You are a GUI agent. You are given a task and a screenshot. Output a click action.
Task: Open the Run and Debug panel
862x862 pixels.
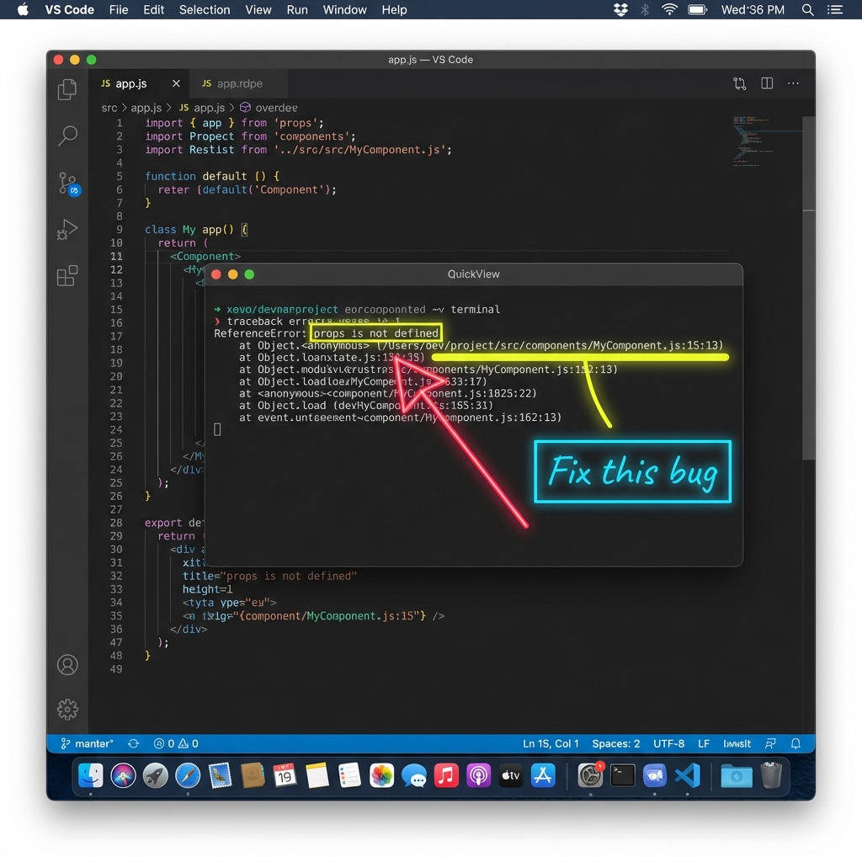click(67, 229)
